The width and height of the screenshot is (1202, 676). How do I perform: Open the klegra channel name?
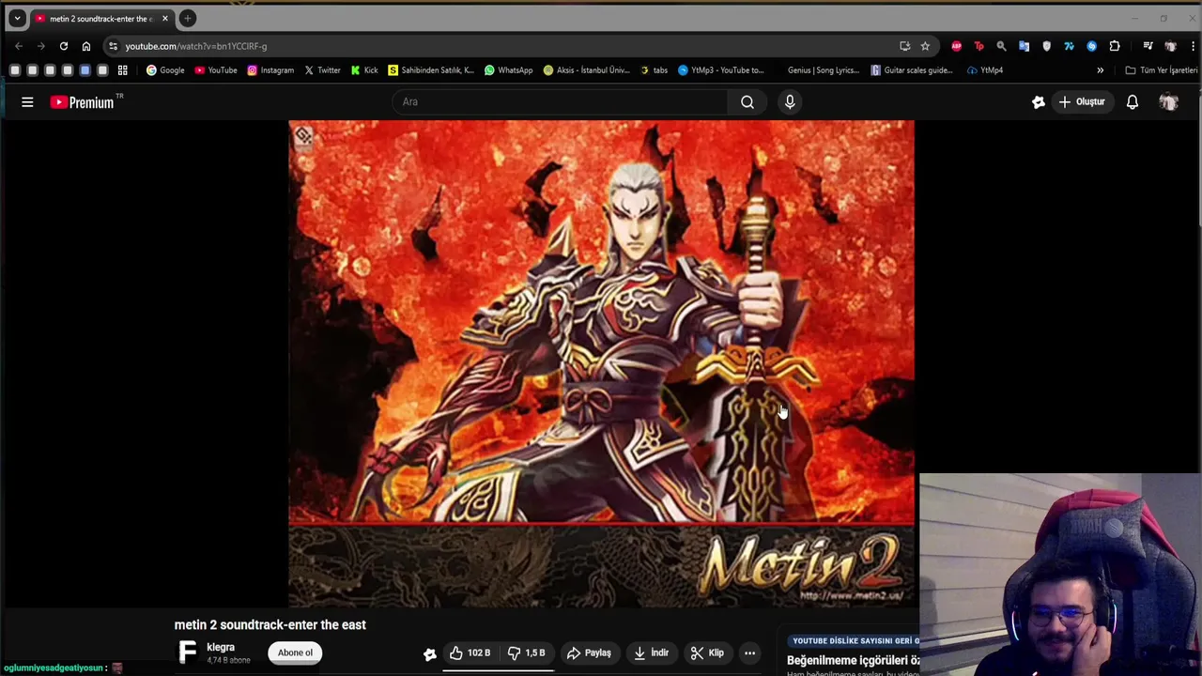221,647
